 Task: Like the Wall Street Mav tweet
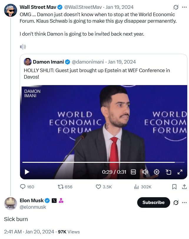point(99,187)
